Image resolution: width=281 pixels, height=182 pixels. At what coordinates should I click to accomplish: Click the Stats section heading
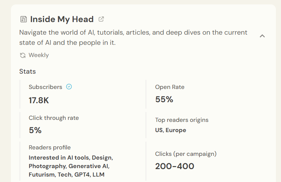(x=28, y=71)
